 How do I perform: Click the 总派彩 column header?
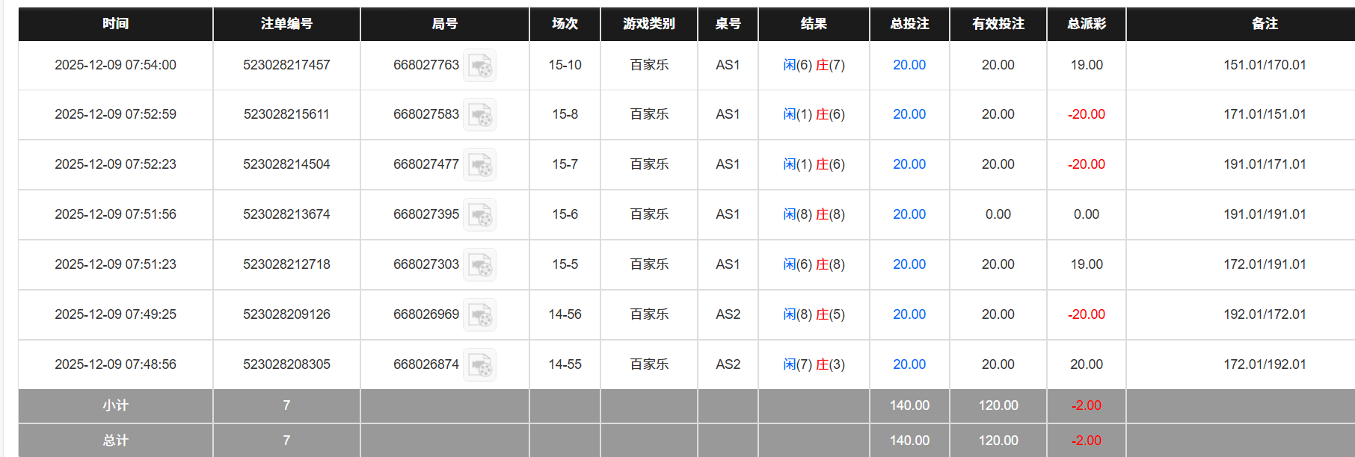click(x=1086, y=23)
